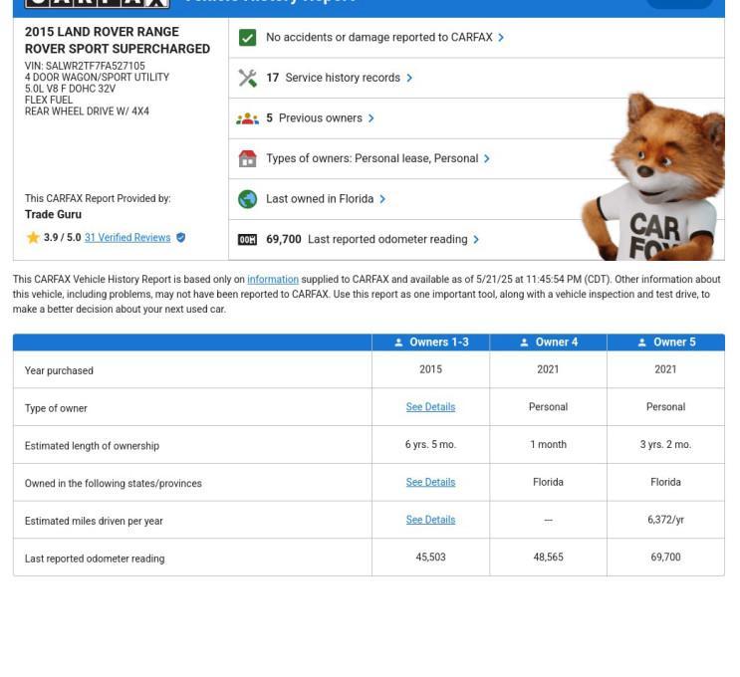The image size is (740, 677).
Task: Click See Details for states/provinces row
Action: [x=430, y=482]
